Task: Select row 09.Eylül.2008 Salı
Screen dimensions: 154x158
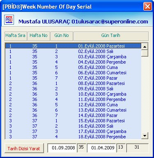Action: [73, 89]
